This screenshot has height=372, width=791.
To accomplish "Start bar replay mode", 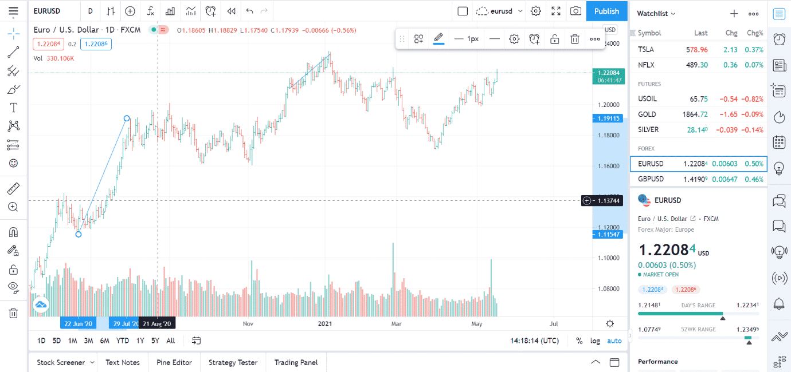I will (x=231, y=11).
